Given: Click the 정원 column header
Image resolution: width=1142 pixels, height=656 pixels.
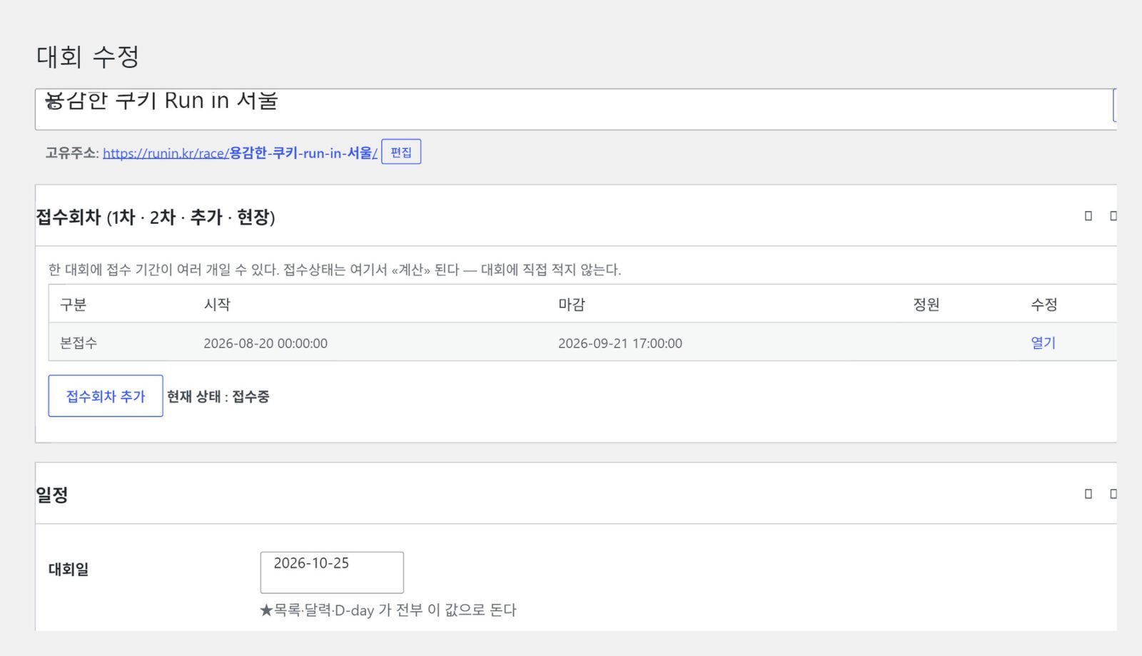Looking at the screenshot, I should coord(926,304).
